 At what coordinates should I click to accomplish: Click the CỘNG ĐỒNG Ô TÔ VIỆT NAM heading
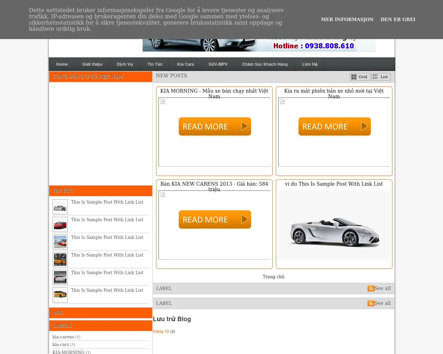pyautogui.click(x=88, y=76)
